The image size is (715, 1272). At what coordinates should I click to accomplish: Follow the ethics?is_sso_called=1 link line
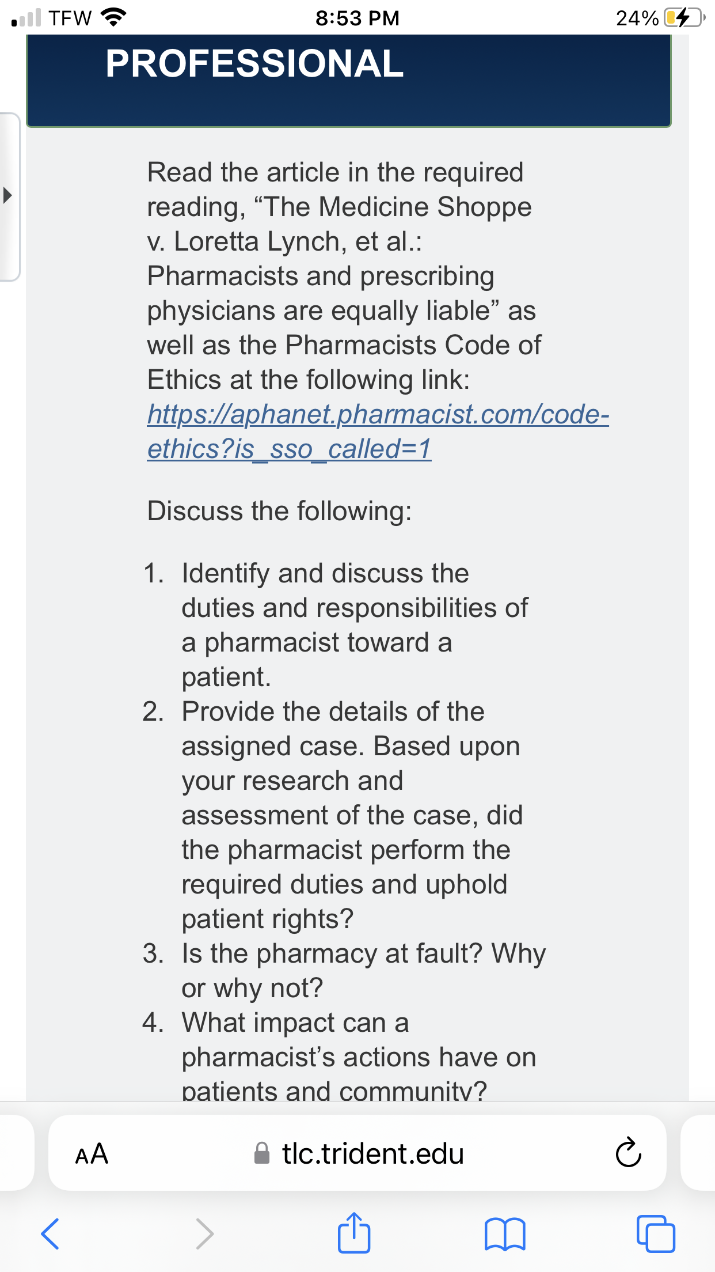coord(289,449)
